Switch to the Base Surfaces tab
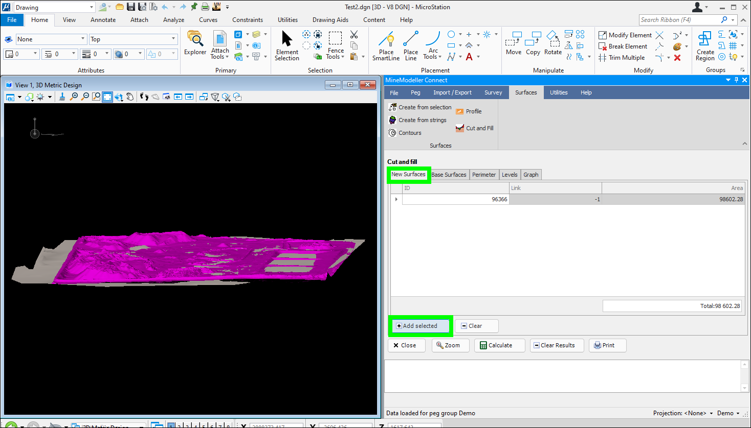Screen dimensions: 751x428 [x=449, y=175]
